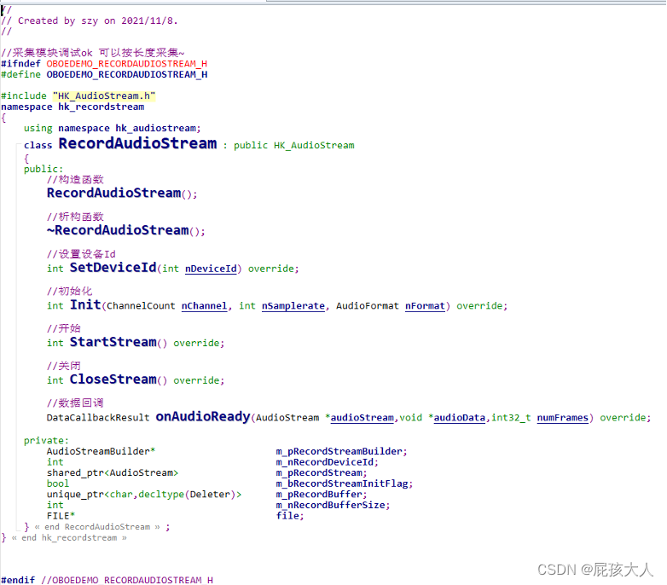Viewport: 667px width, 585px height.
Task: Click the annotation "« end hk_recordstream »"
Action: pyautogui.click(x=69, y=538)
